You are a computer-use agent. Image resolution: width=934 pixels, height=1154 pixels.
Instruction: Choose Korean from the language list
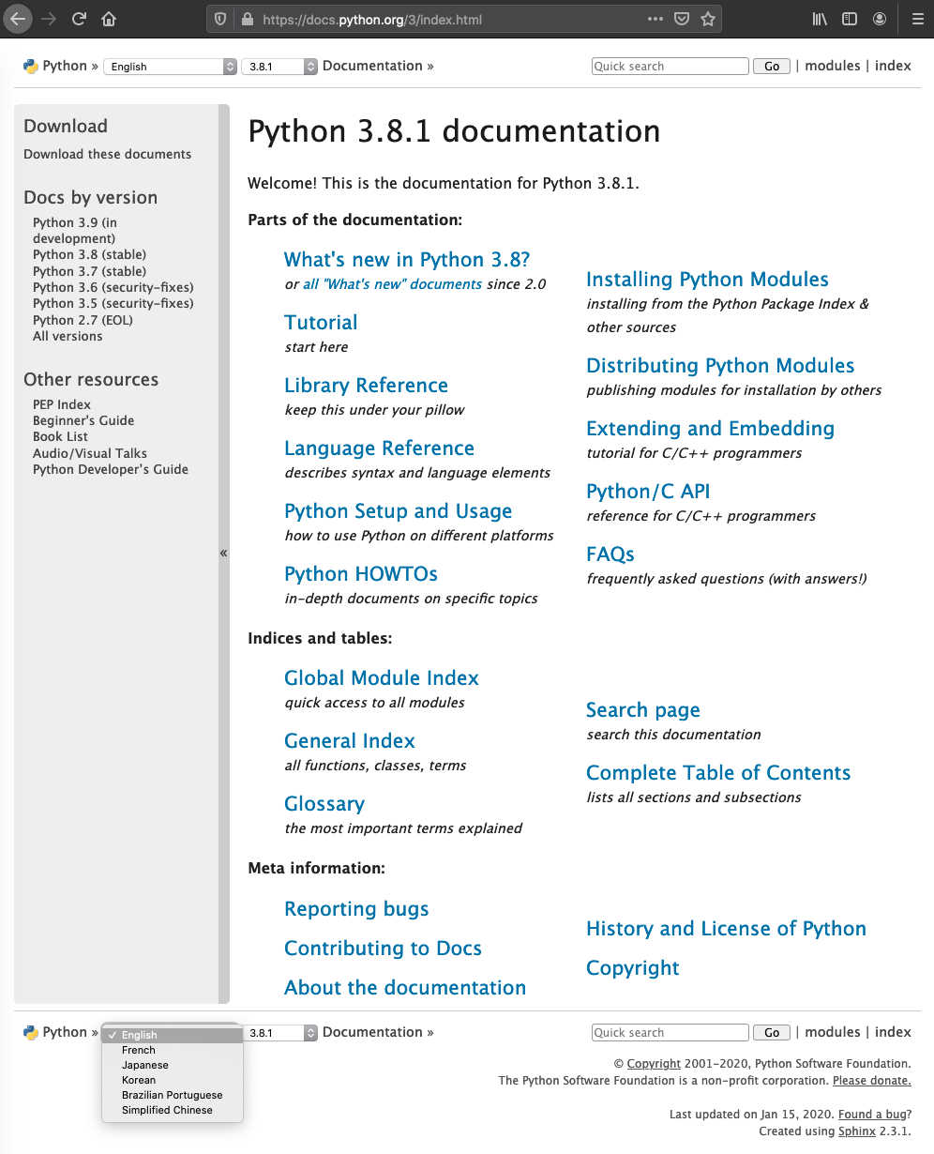[172, 1080]
